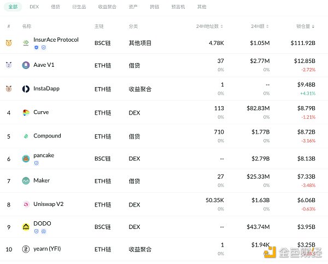
Task: Click InsurAce's outlined shield badge
Action: tap(44, 47)
